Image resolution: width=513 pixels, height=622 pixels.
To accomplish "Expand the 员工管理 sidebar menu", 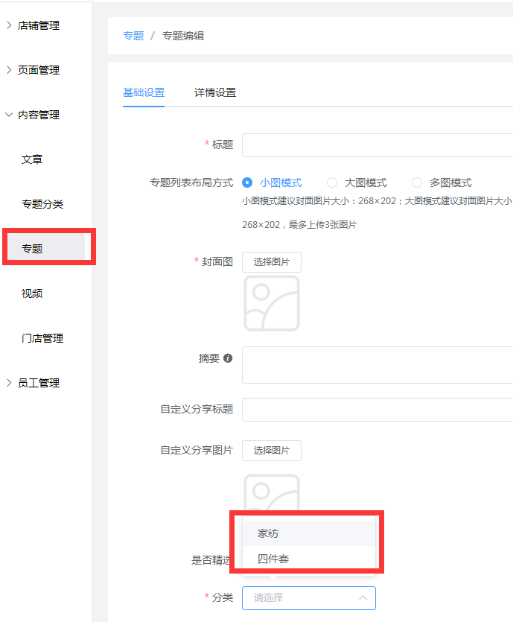I will [x=39, y=383].
